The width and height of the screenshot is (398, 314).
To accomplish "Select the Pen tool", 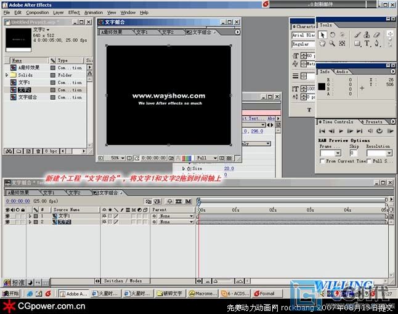I will tap(377, 43).
